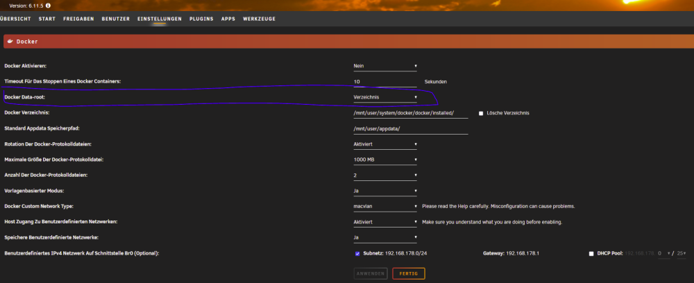Click the Gateway 192.168.178.1 text
694x283 pixels.
coord(511,253)
